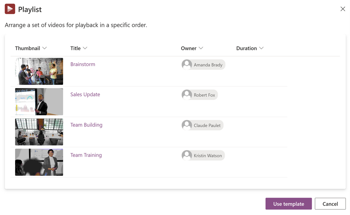Close the Playlist template dialog
The height and width of the screenshot is (215, 350).
pyautogui.click(x=343, y=9)
